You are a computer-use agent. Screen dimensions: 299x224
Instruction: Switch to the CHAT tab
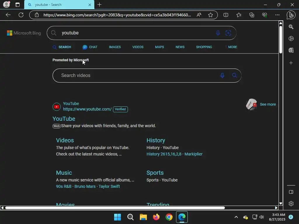coord(90,47)
